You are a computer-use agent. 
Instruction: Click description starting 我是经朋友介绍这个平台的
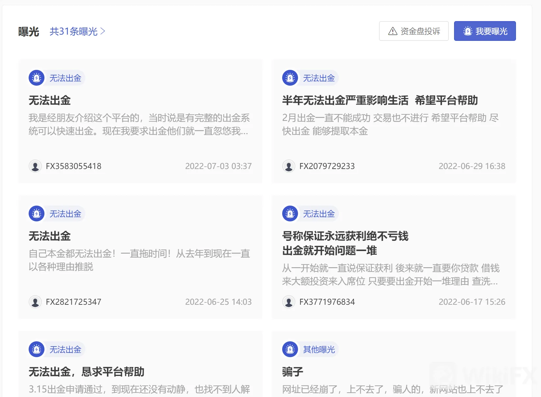(139, 125)
